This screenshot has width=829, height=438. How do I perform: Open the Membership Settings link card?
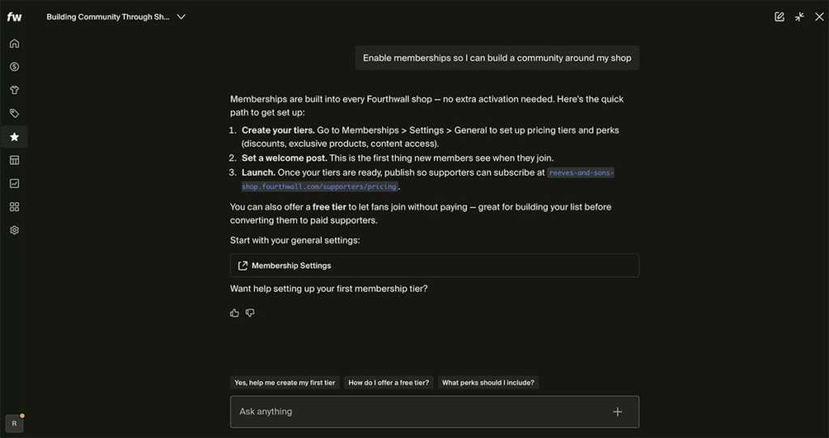(435, 266)
